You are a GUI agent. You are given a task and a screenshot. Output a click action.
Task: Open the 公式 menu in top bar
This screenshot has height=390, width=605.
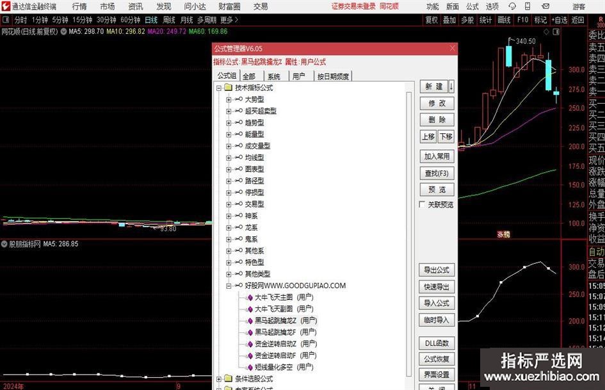tap(472, 6)
